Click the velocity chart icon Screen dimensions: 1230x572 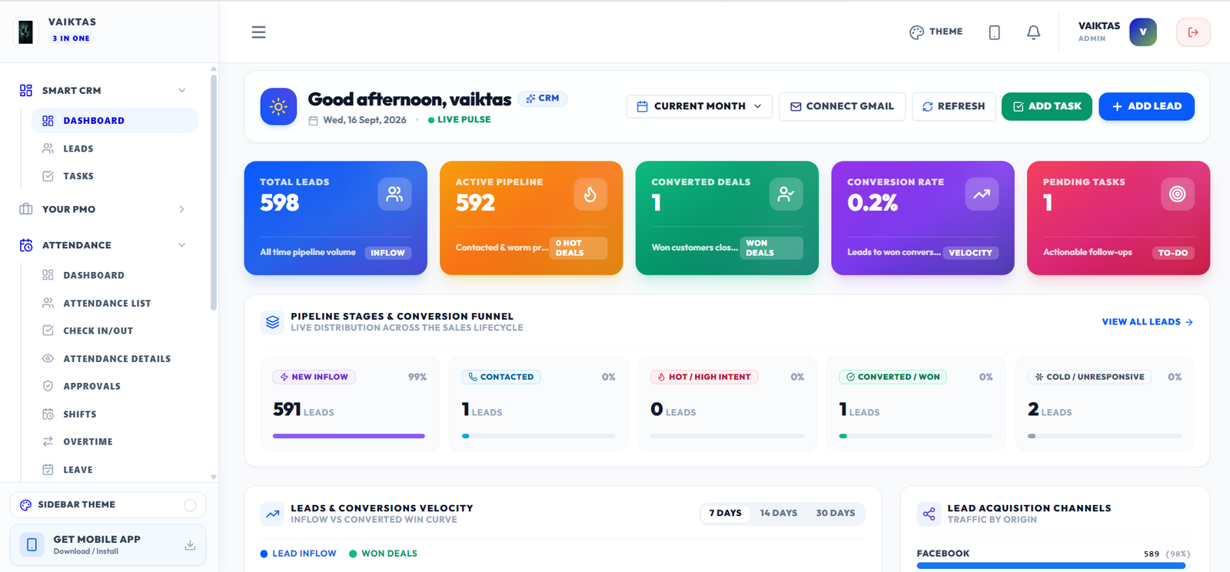[x=273, y=514]
